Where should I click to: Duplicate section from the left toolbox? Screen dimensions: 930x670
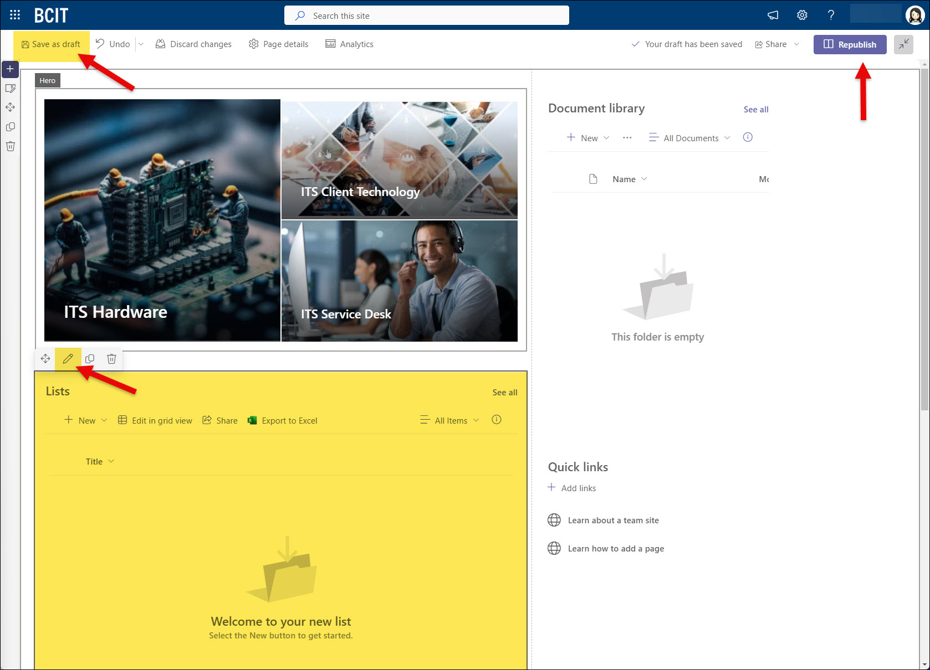pos(10,127)
